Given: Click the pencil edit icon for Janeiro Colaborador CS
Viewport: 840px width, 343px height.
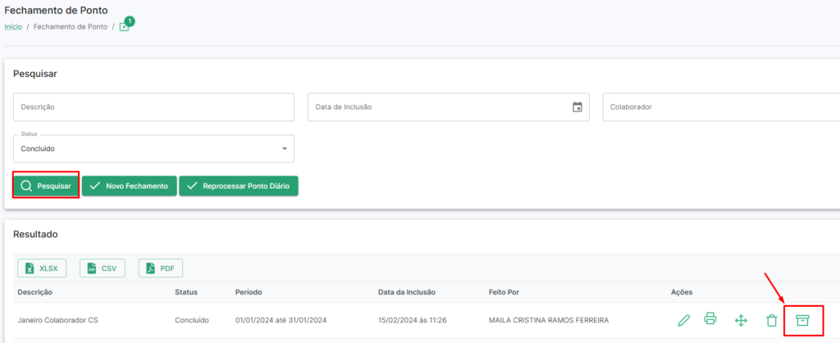Looking at the screenshot, I should coord(683,321).
